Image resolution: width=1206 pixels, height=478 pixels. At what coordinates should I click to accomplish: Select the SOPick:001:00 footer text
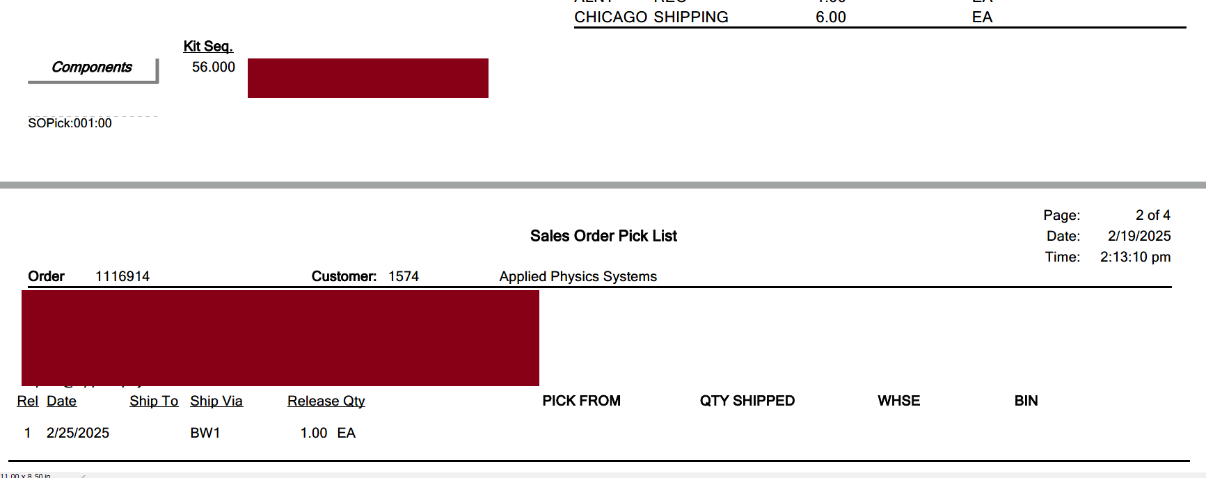(x=70, y=123)
